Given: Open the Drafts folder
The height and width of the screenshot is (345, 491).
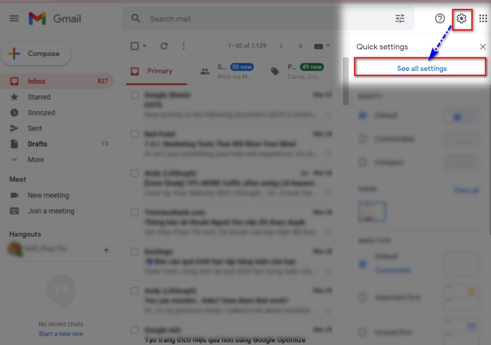Looking at the screenshot, I should pyautogui.click(x=57, y=144).
